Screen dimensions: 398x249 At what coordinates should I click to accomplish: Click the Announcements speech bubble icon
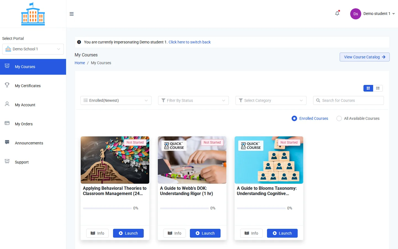click(x=7, y=142)
